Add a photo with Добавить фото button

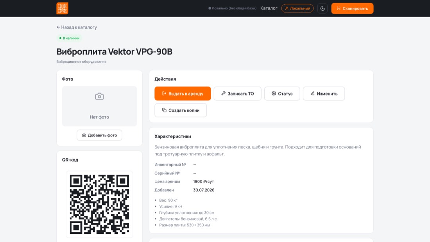(99, 135)
